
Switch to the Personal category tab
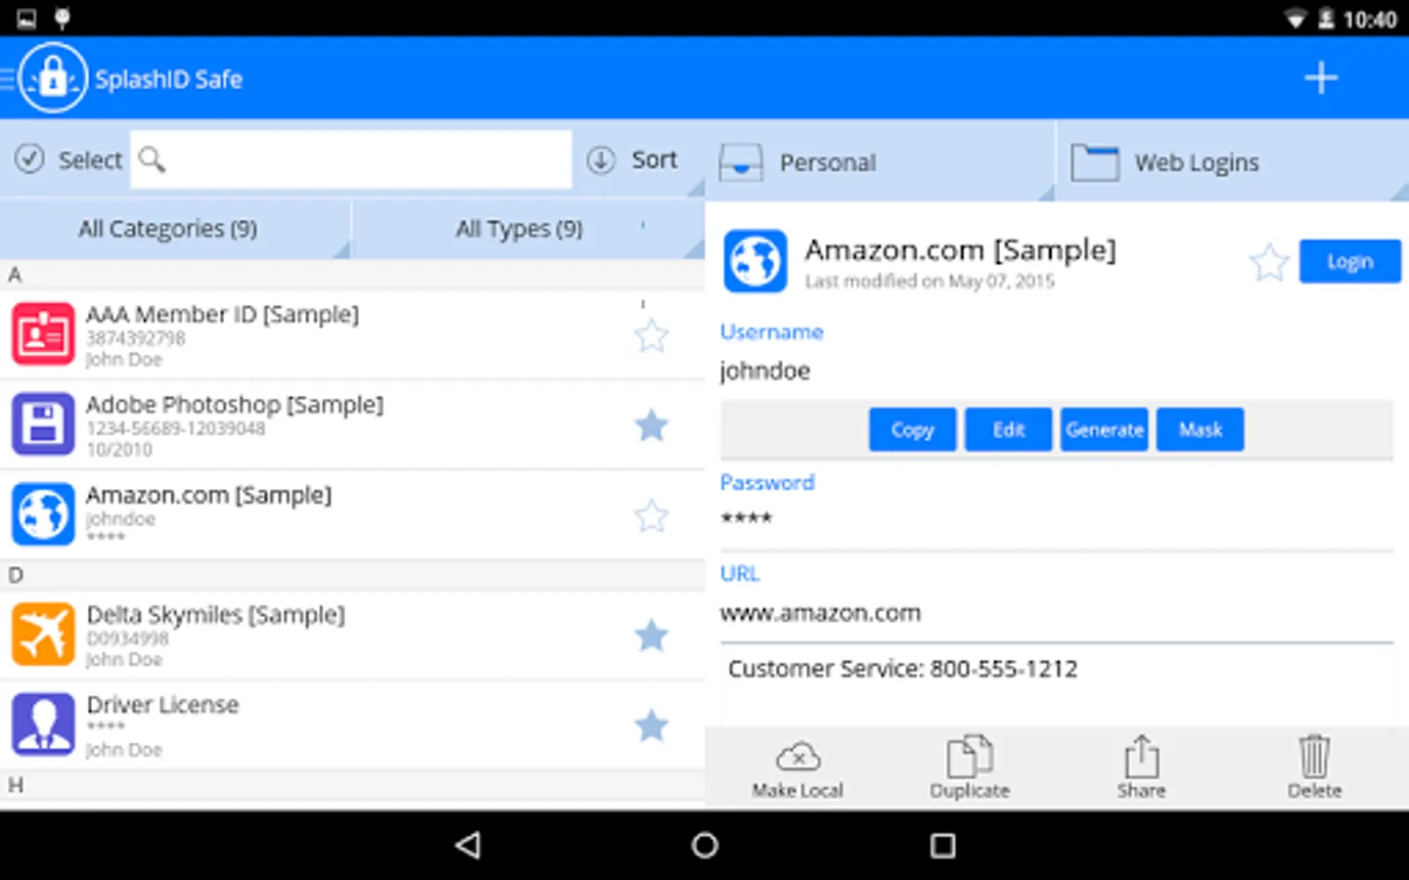click(881, 161)
